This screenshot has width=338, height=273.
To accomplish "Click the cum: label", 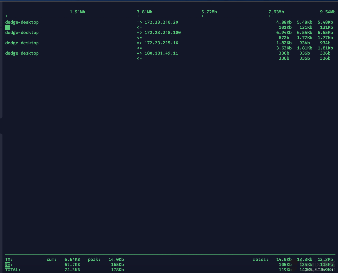I will point(52,260).
